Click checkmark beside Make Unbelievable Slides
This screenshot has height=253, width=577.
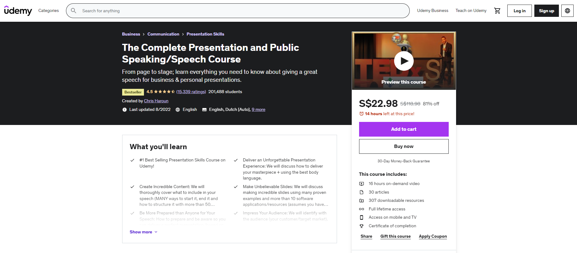click(236, 187)
